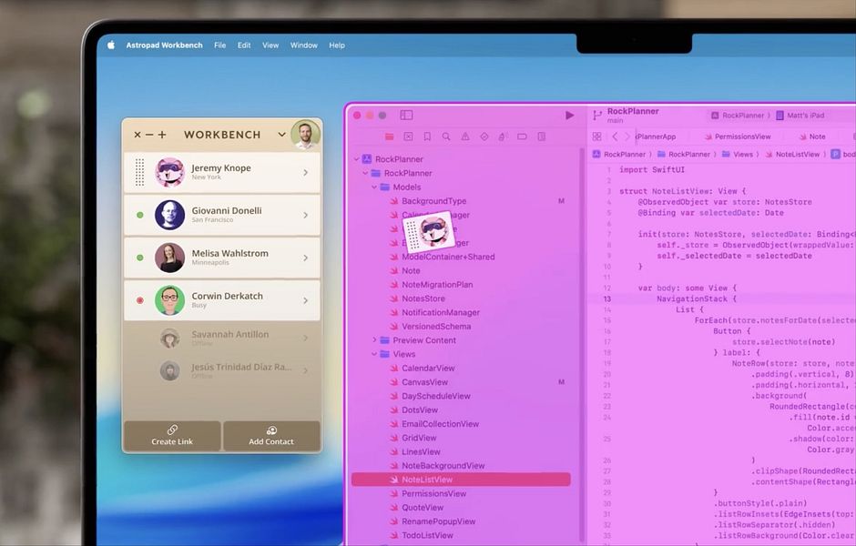Open the View menu
This screenshot has width=856, height=546.
pyautogui.click(x=270, y=45)
